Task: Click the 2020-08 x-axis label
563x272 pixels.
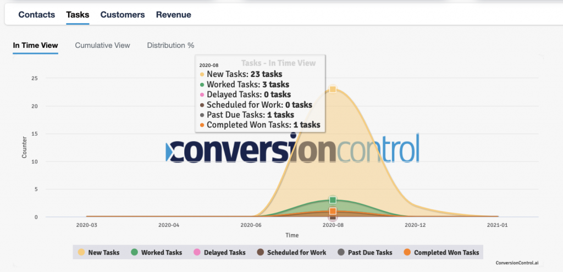Action: pyautogui.click(x=333, y=225)
